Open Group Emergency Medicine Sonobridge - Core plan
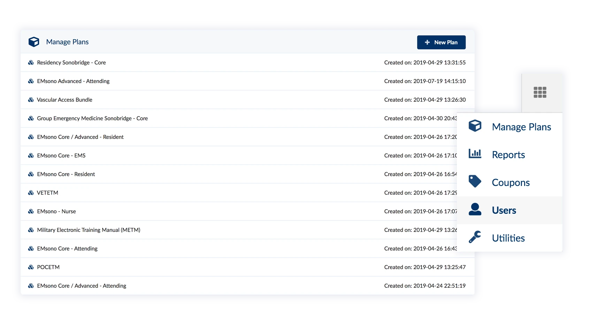Image resolution: width=591 pixels, height=325 pixels. coord(92,119)
